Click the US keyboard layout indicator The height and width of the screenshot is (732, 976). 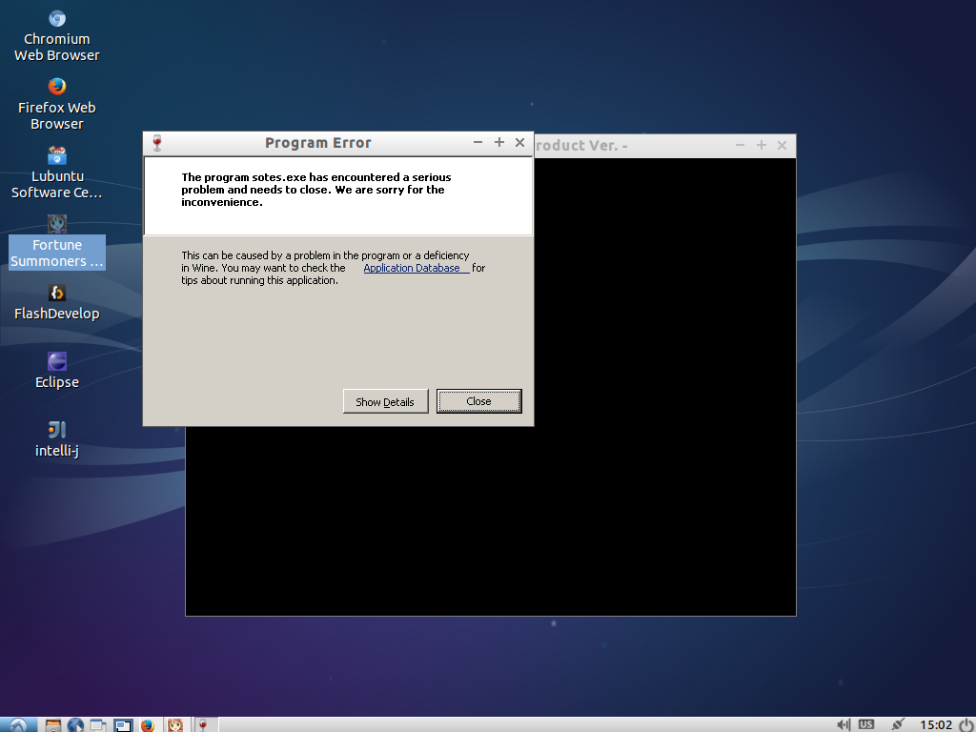click(865, 724)
